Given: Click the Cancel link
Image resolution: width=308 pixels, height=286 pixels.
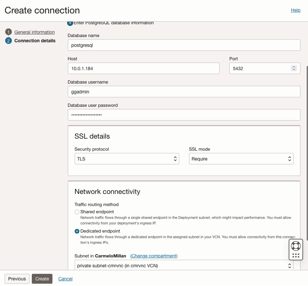Looking at the screenshot, I should click(x=65, y=279).
